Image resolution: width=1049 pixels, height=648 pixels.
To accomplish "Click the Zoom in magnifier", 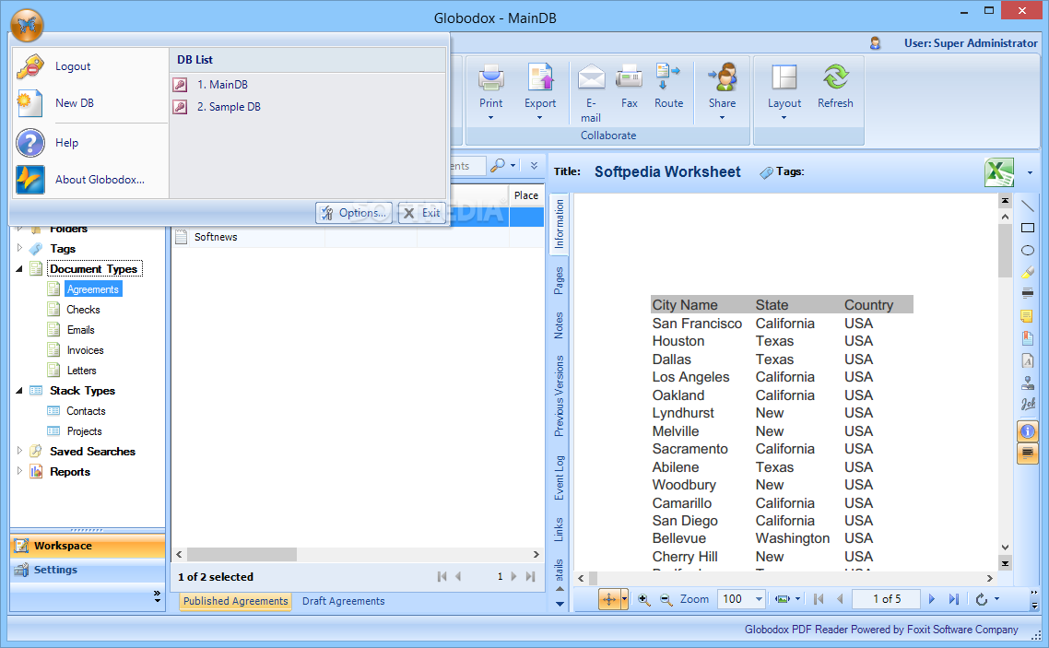I will point(644,599).
